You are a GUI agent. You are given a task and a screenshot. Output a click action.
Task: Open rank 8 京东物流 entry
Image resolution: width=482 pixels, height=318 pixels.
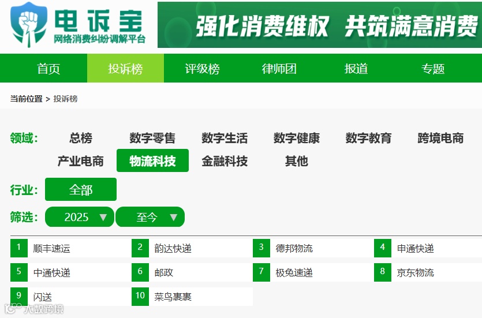coord(428,272)
